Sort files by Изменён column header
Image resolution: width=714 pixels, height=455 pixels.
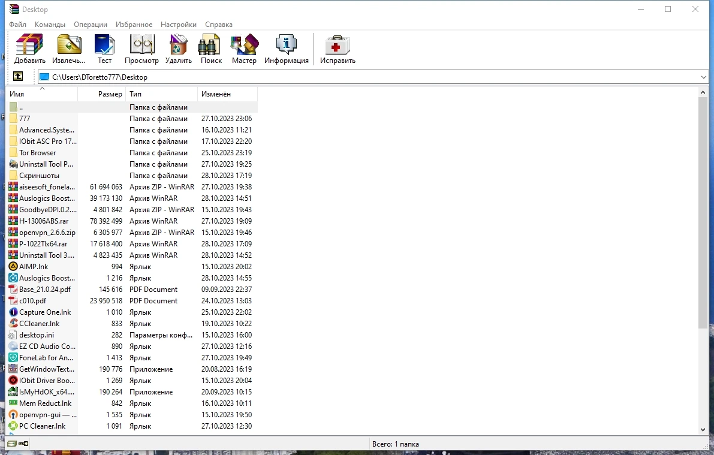(227, 94)
